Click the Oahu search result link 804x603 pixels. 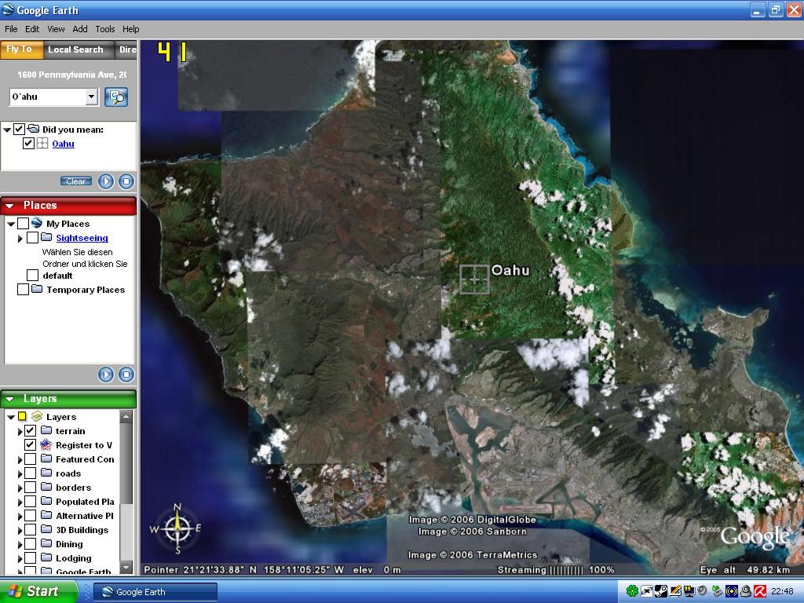point(63,144)
